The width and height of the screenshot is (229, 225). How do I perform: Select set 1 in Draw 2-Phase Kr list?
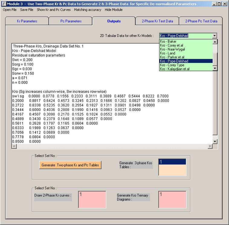pyautogui.click(x=92, y=195)
